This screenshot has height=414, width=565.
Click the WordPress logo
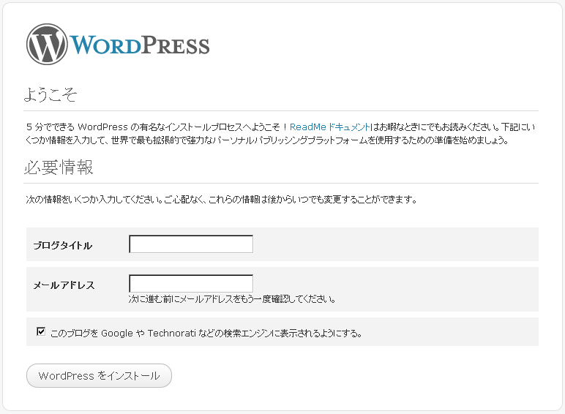click(x=118, y=45)
